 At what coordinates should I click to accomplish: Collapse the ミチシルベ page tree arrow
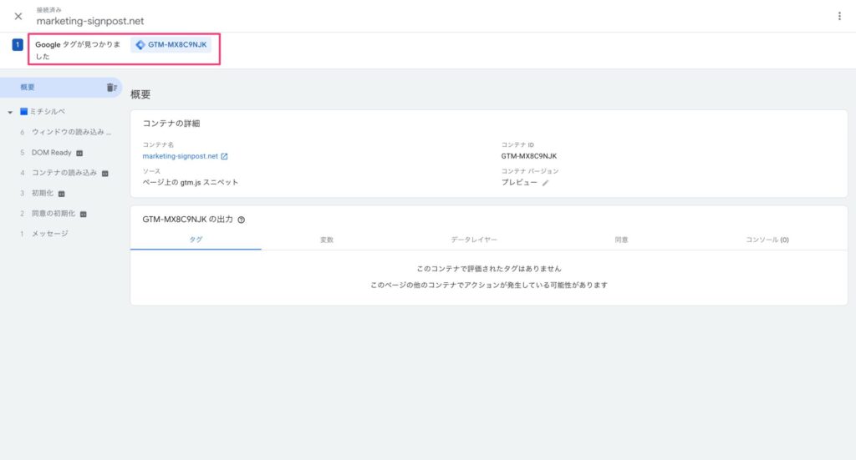(x=10, y=112)
